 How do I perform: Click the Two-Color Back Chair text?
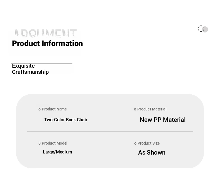[x=66, y=120]
